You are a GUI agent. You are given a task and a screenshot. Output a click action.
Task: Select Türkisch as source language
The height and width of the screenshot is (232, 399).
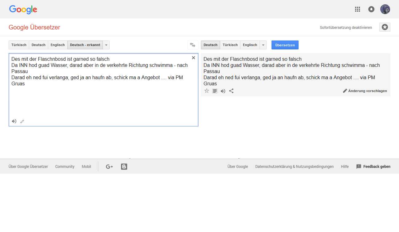coord(19,45)
